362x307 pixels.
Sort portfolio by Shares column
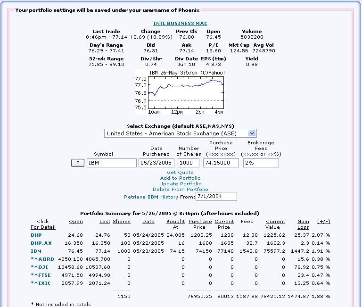122,222
